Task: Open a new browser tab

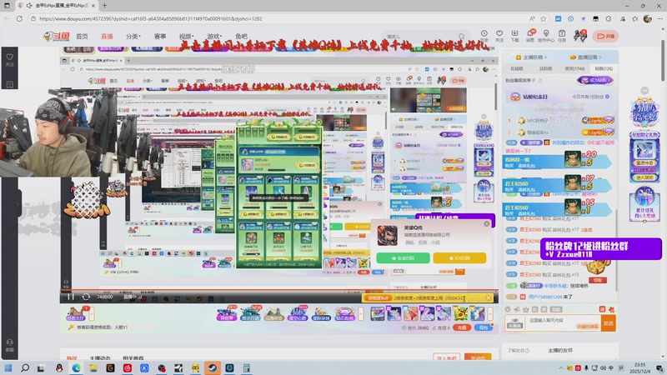Action: (x=105, y=6)
